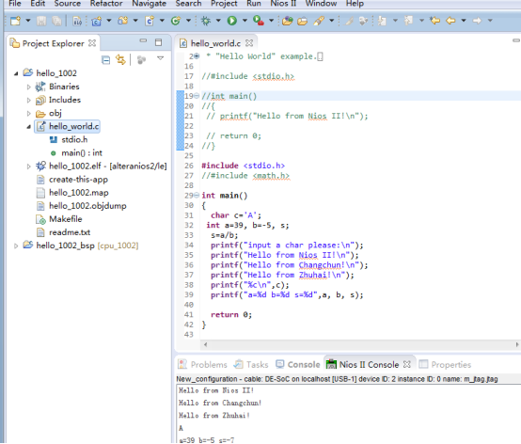Expand the hello_1002_bsp project node
Image resolution: width=521 pixels, height=444 pixels.
click(x=16, y=246)
